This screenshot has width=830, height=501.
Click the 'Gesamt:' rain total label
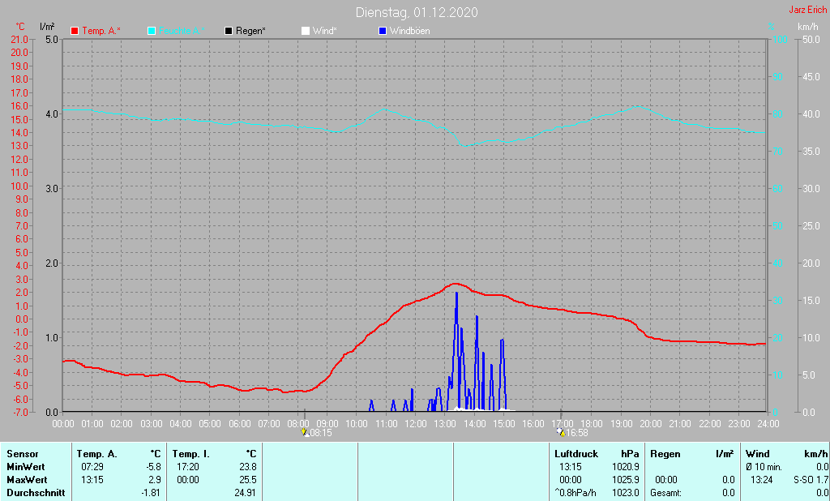(666, 493)
